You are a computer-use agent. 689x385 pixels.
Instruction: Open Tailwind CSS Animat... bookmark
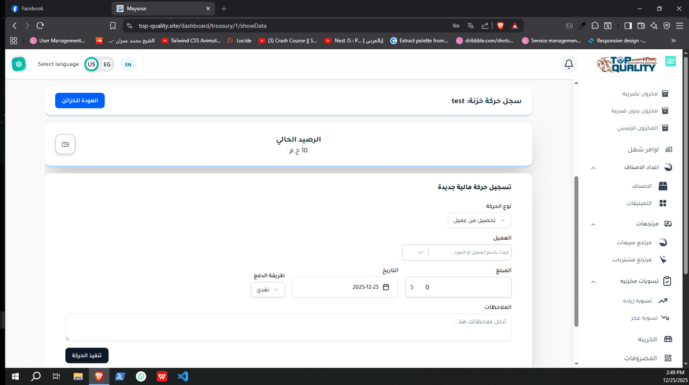click(190, 40)
